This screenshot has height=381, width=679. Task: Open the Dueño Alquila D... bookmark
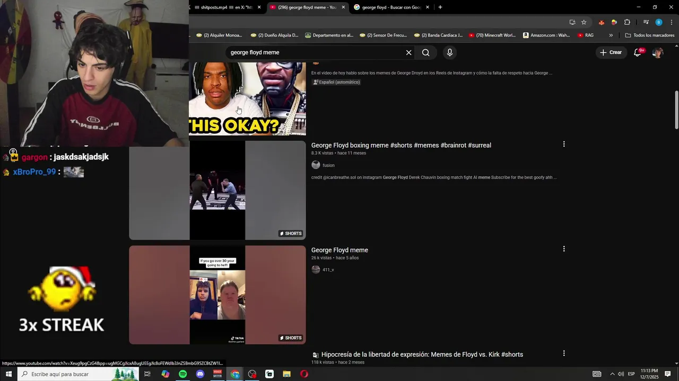(274, 35)
